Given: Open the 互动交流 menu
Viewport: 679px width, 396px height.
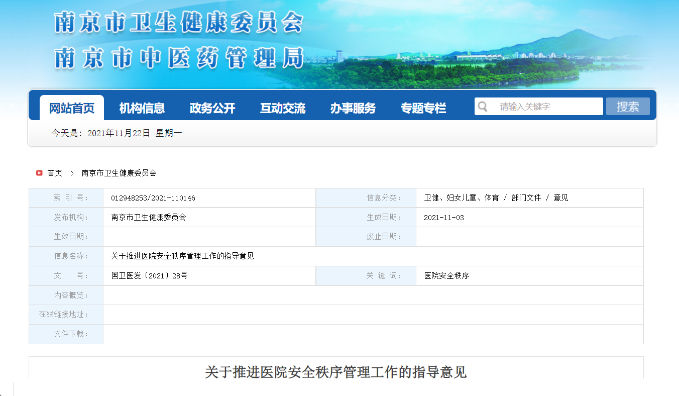Looking at the screenshot, I should [x=283, y=108].
